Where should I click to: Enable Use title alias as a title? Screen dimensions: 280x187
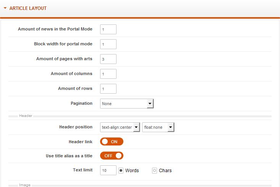click(112, 156)
